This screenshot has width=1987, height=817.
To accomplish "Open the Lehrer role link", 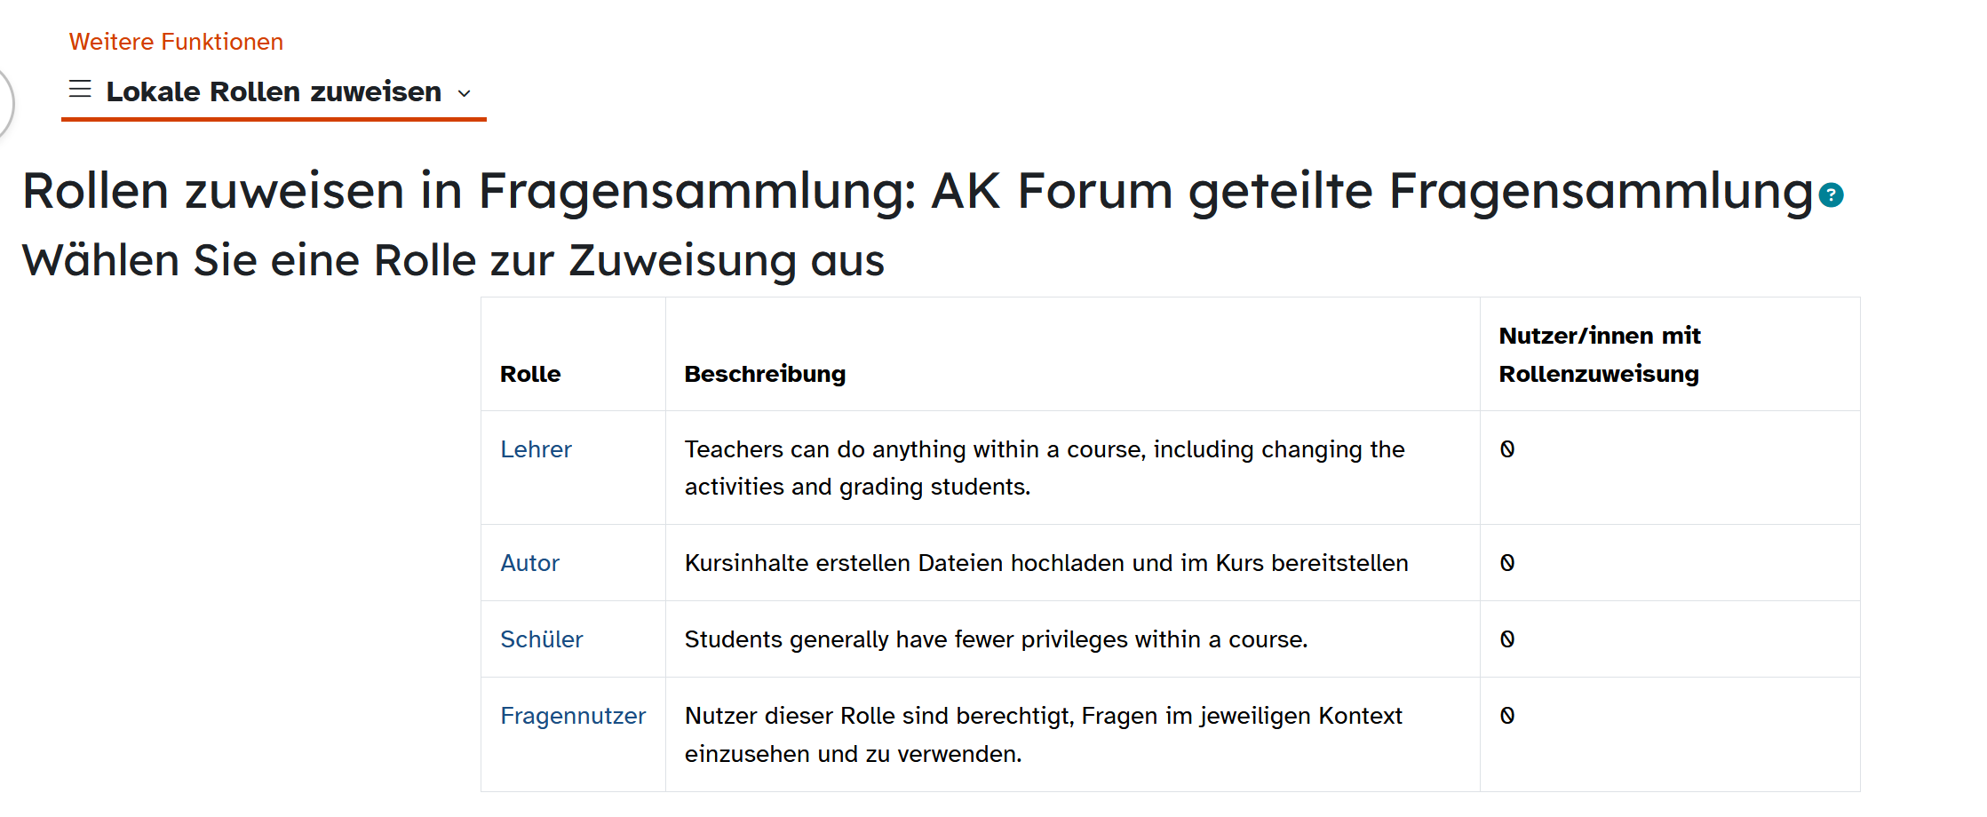I will 536,449.
